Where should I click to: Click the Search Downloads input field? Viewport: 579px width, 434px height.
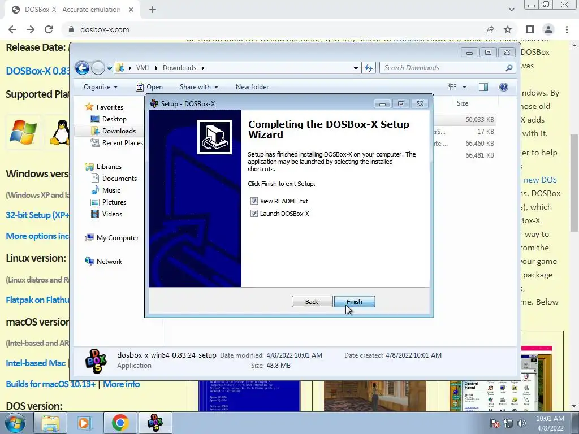[442, 68]
